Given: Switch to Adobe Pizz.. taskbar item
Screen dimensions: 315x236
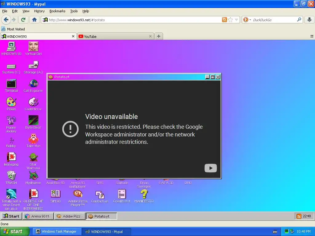Looking at the screenshot, I should click(x=70, y=216).
